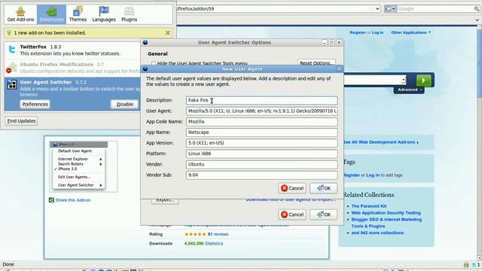Click into the Description field

pos(261,100)
